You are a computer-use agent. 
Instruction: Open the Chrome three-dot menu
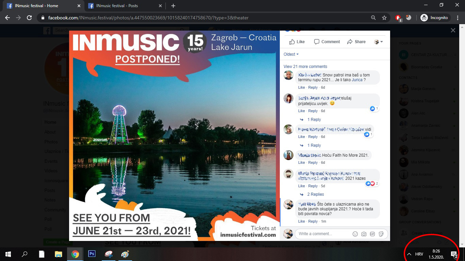(x=458, y=18)
